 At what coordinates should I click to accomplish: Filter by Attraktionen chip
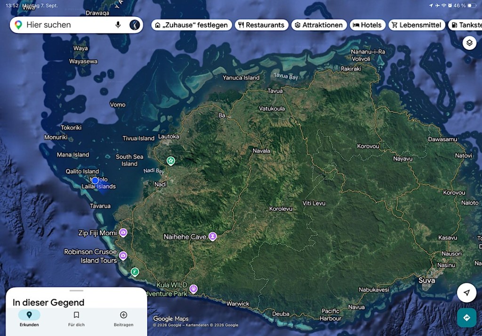319,25
